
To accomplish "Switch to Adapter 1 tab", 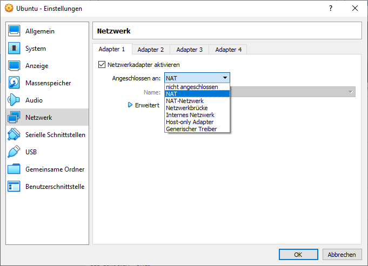I will coord(112,49).
